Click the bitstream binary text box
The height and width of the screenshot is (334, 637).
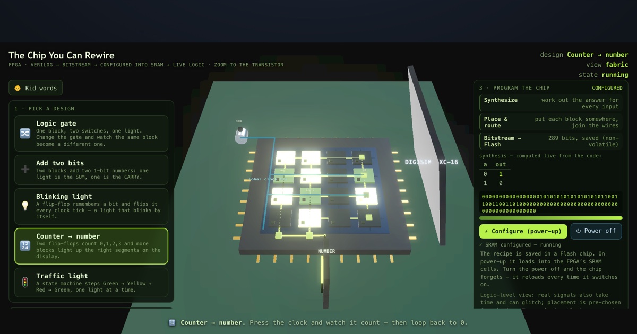(550, 204)
